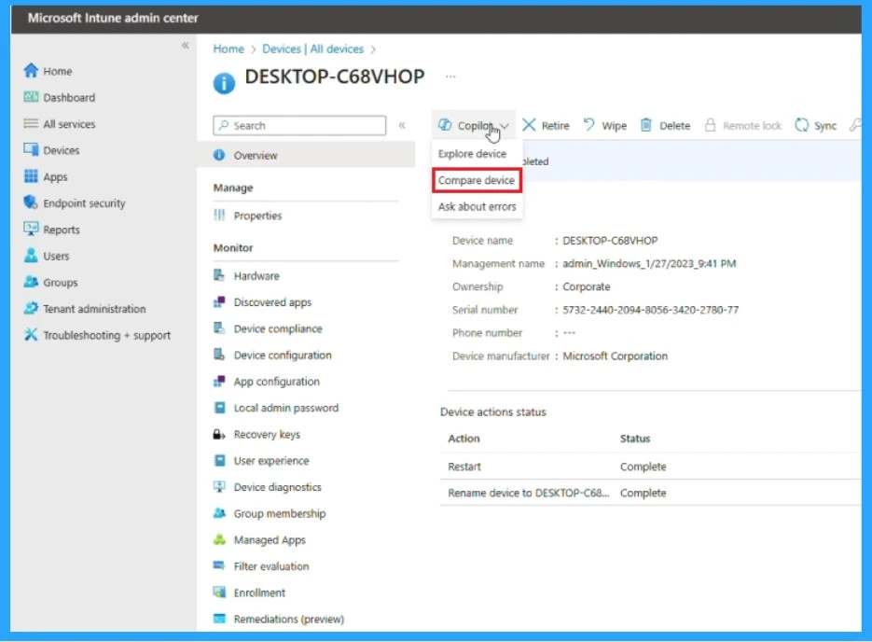Click the Corporate ownership value
The image size is (872, 642).
coord(587,286)
